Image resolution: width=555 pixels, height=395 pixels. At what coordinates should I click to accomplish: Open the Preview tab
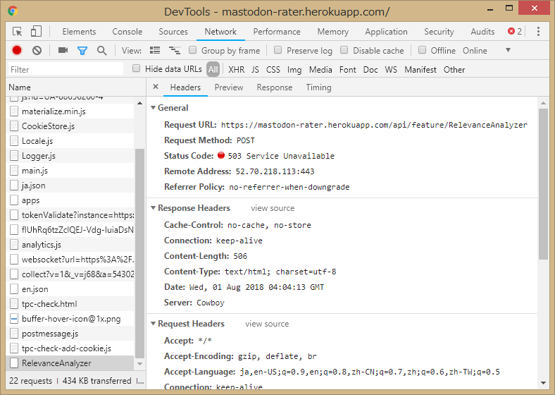[x=229, y=87]
